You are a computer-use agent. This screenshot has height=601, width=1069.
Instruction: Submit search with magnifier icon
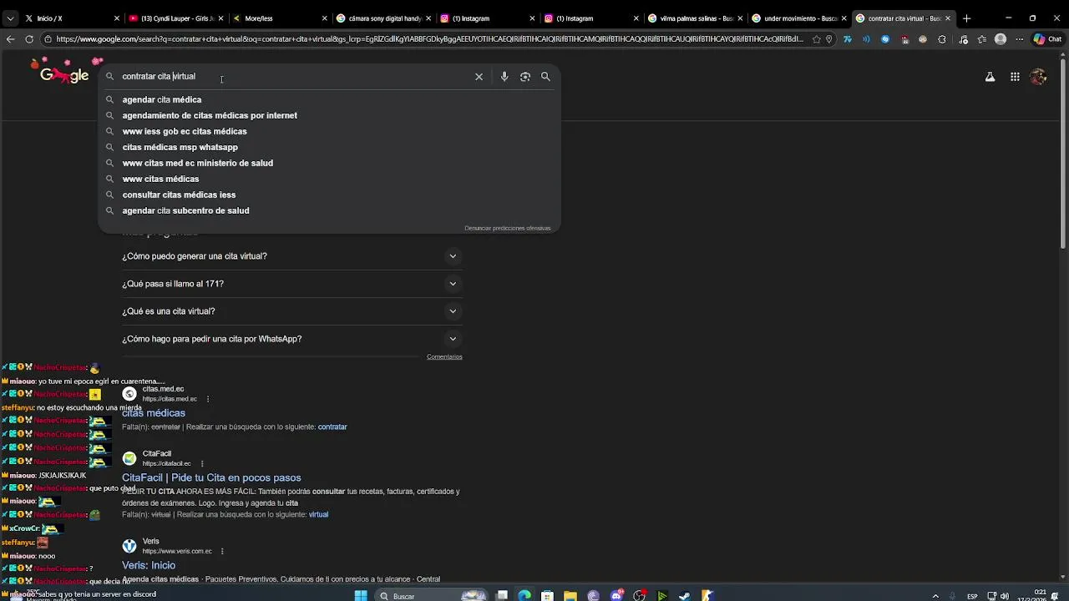(545, 77)
